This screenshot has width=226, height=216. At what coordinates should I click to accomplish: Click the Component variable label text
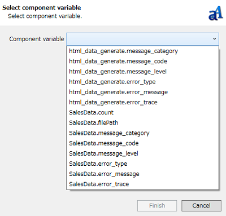click(x=37, y=39)
